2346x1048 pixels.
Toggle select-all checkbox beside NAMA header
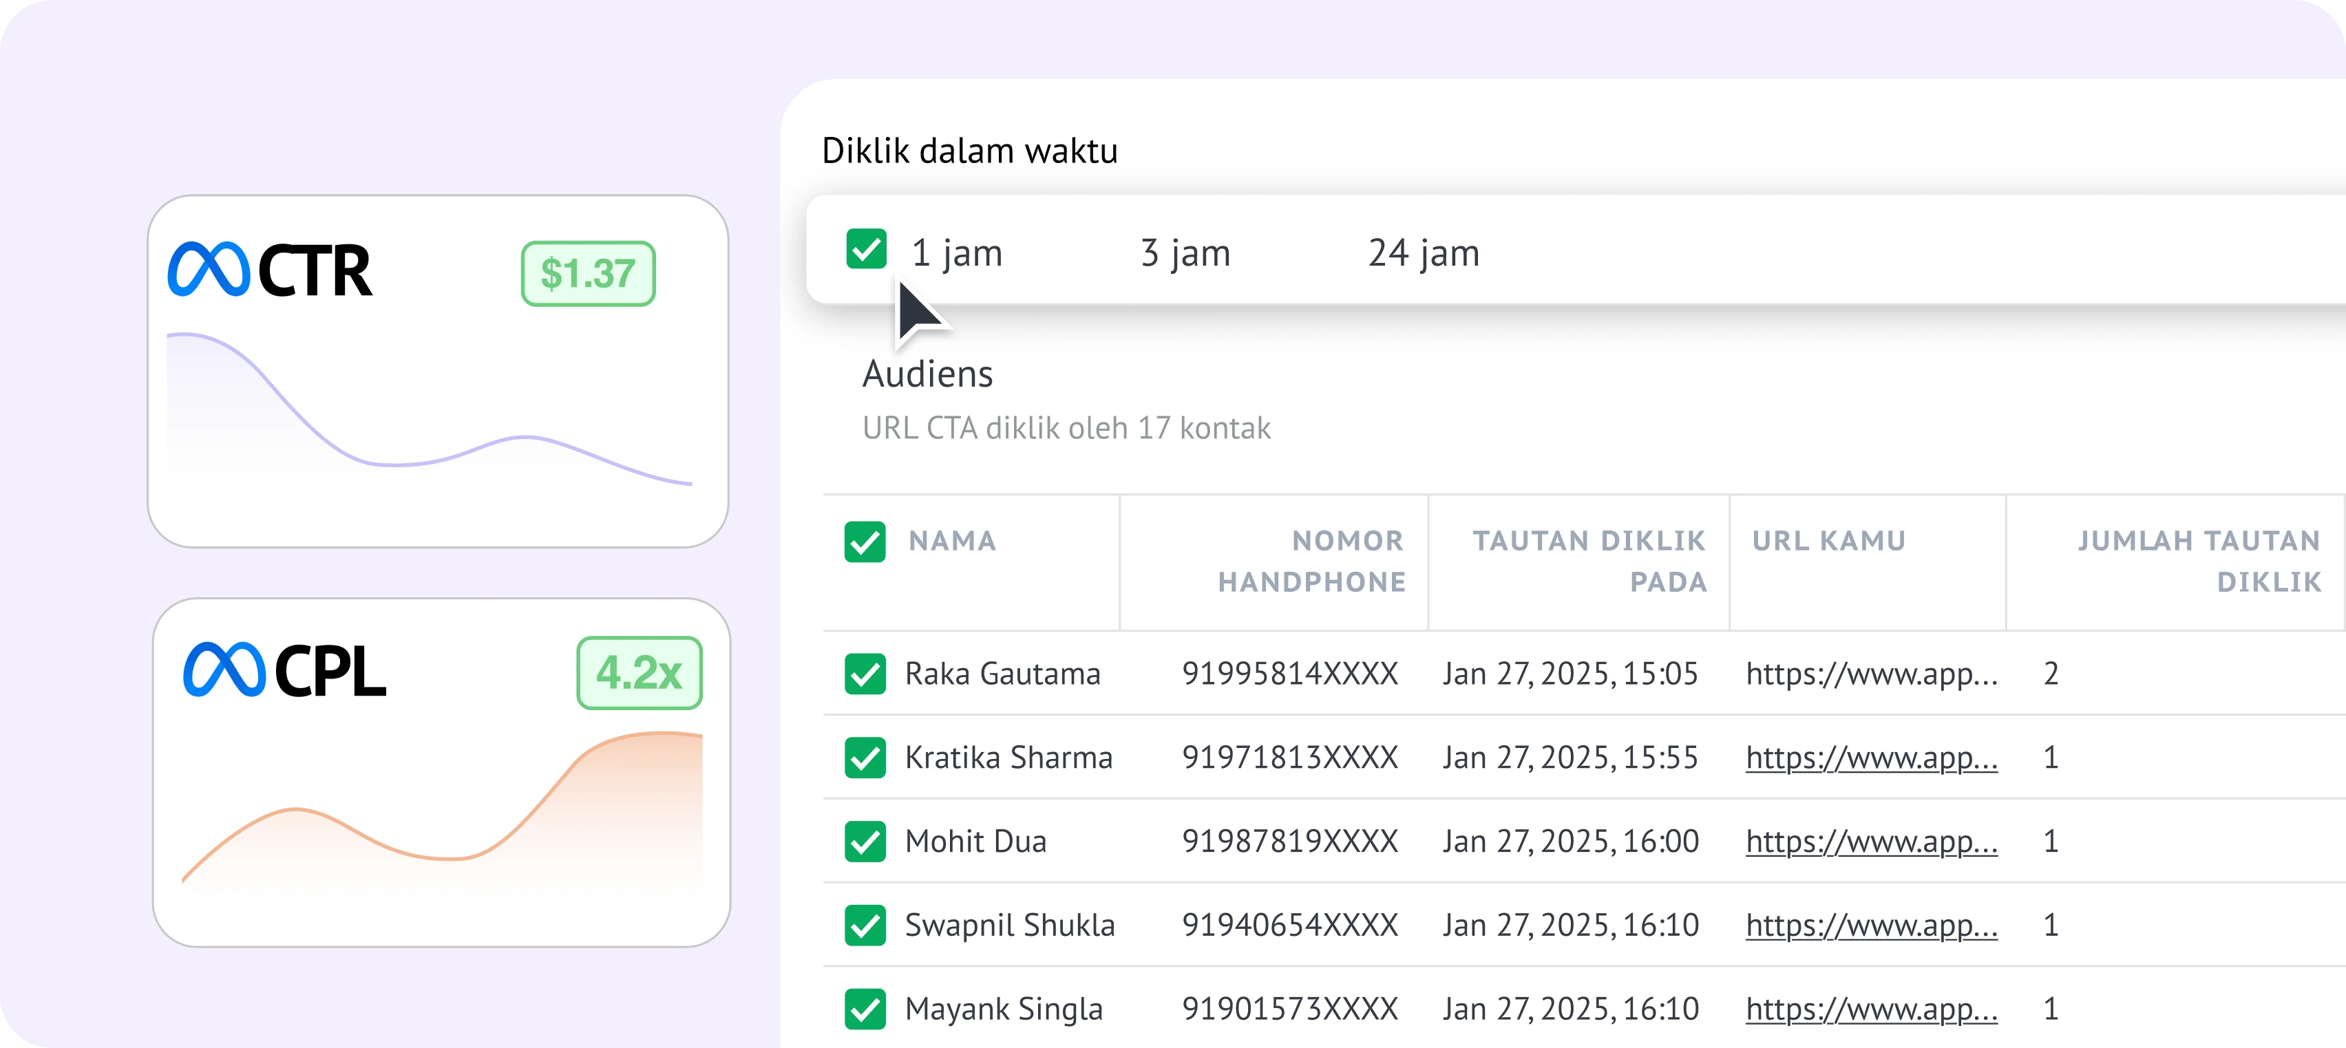pyautogui.click(x=865, y=542)
